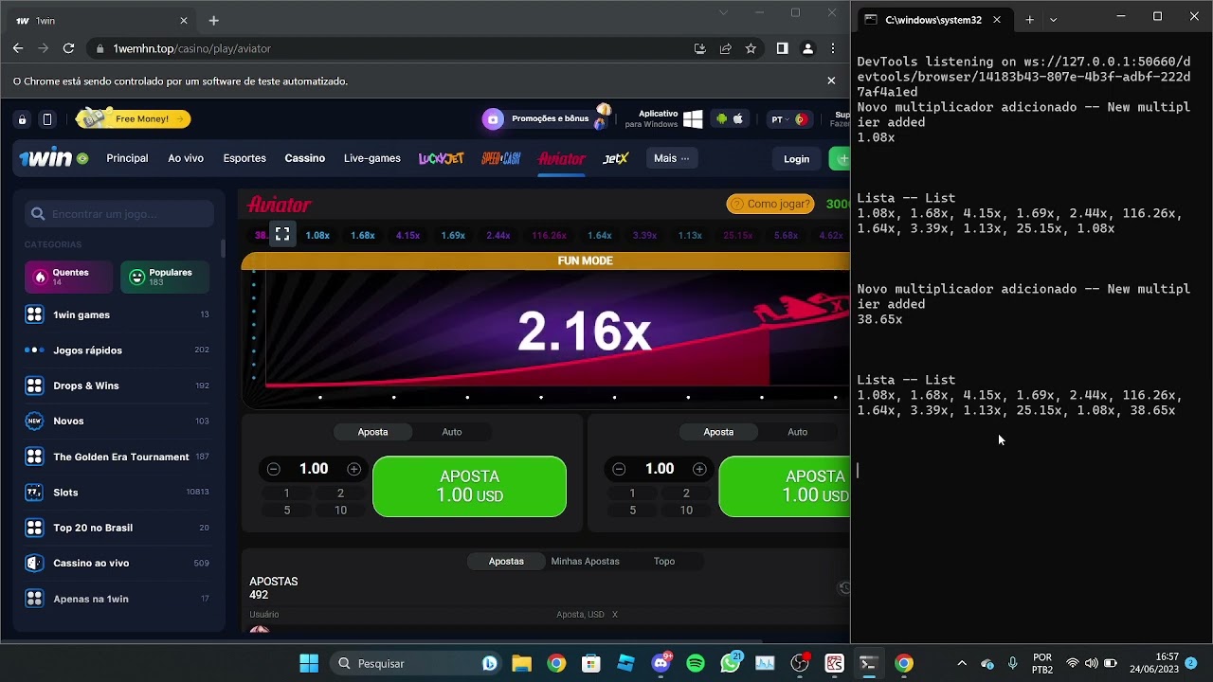This screenshot has width=1213, height=682.
Task: Decrease the left bet amount with minus
Action: coord(274,469)
